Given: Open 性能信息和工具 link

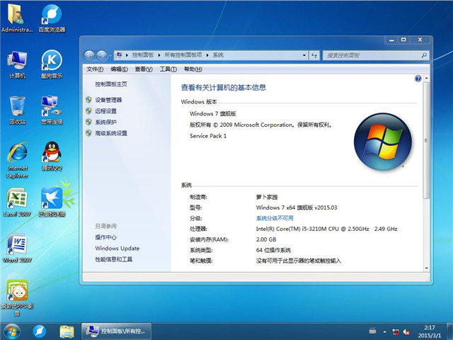Looking at the screenshot, I should (113, 259).
